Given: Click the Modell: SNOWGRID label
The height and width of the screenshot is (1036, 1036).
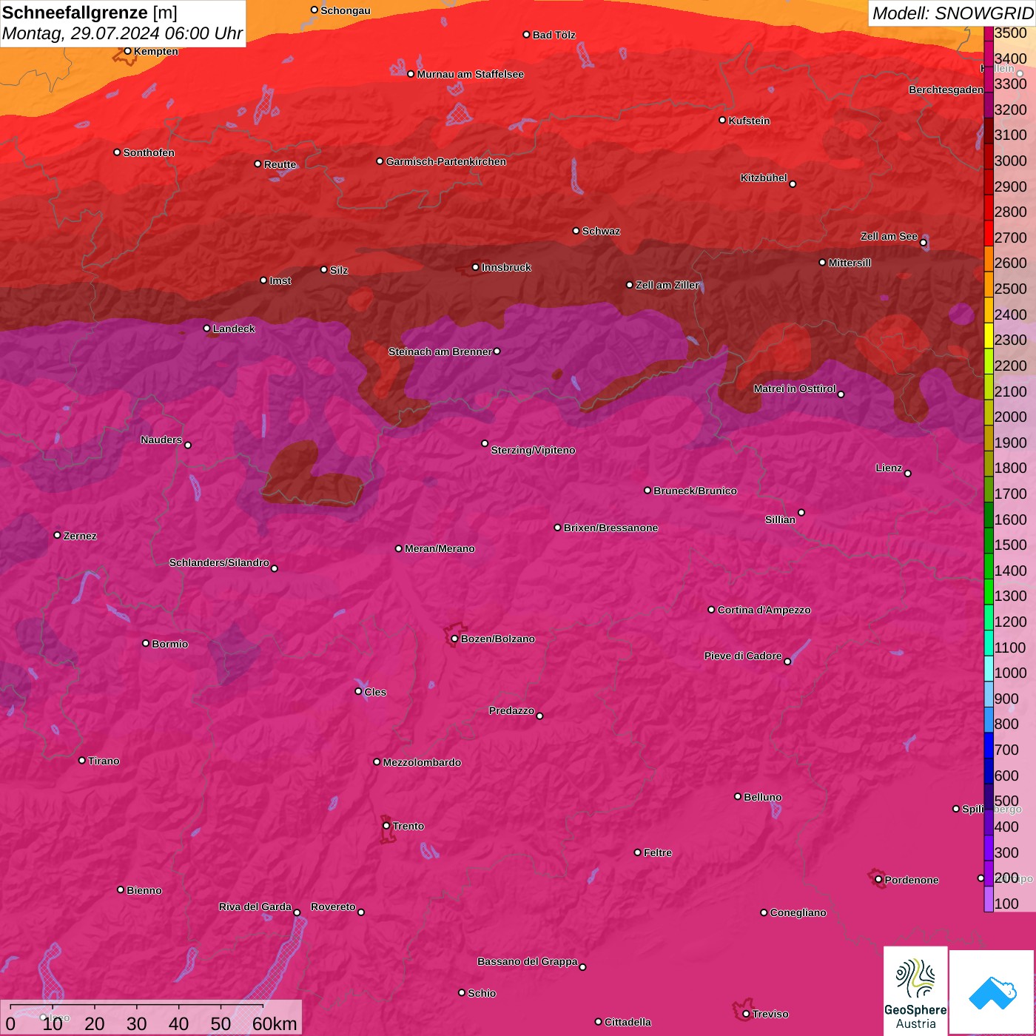Looking at the screenshot, I should coord(952,13).
